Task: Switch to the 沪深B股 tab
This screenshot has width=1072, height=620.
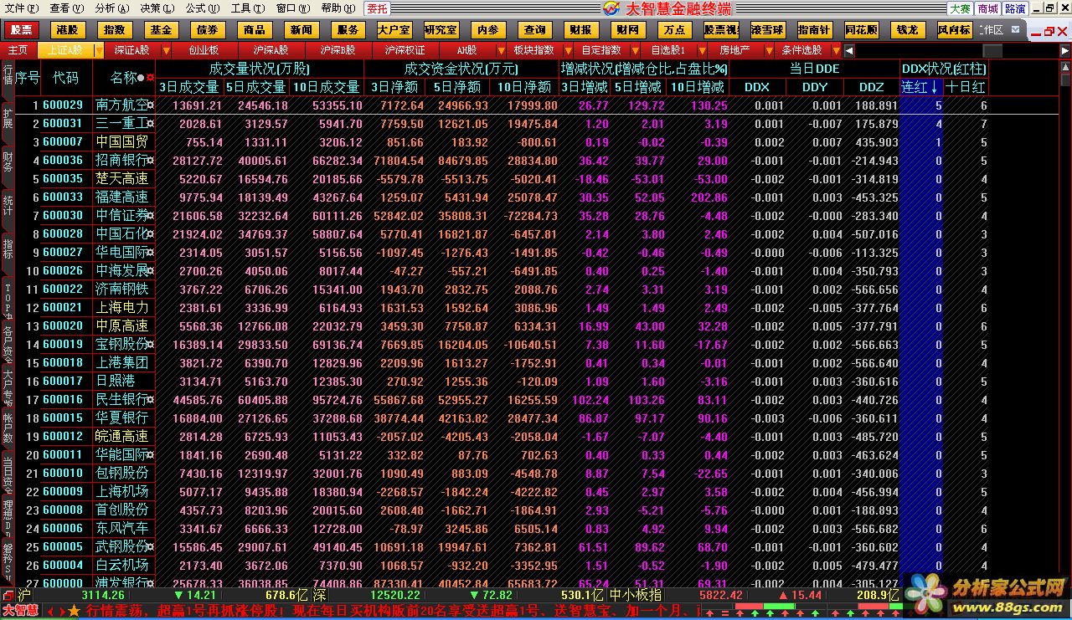Action: coord(338,49)
